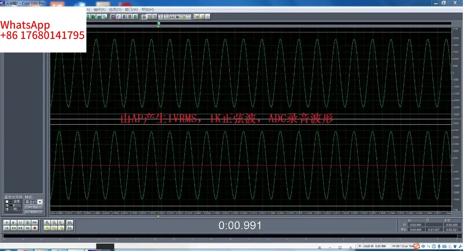The width and height of the screenshot is (463, 251).
Task: Click the selection begin time field 0:00.991
Action: [x=416, y=225]
